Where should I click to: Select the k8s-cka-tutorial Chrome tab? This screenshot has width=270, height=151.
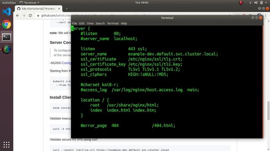(38, 8)
